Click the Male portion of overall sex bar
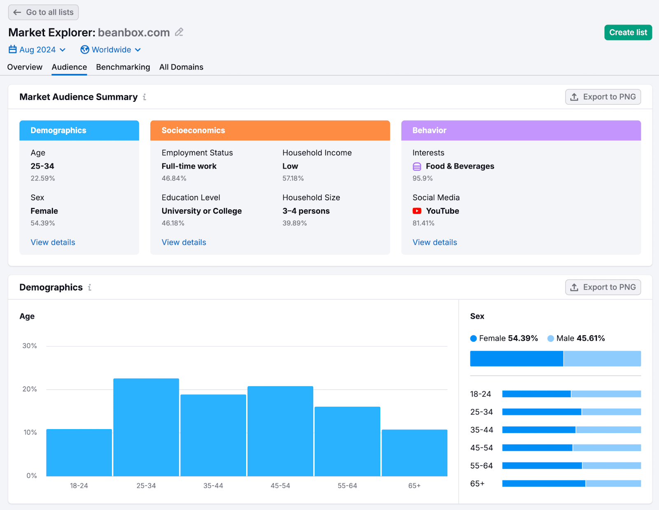The width and height of the screenshot is (659, 510). point(602,359)
